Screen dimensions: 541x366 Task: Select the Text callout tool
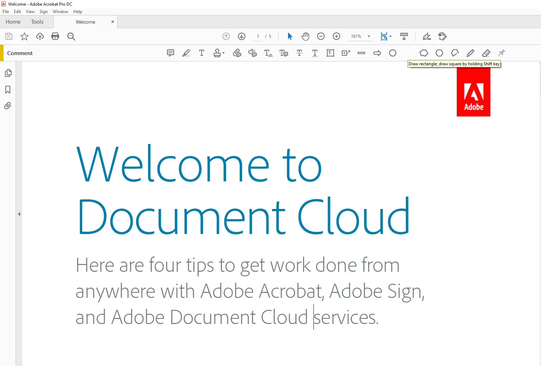point(346,53)
